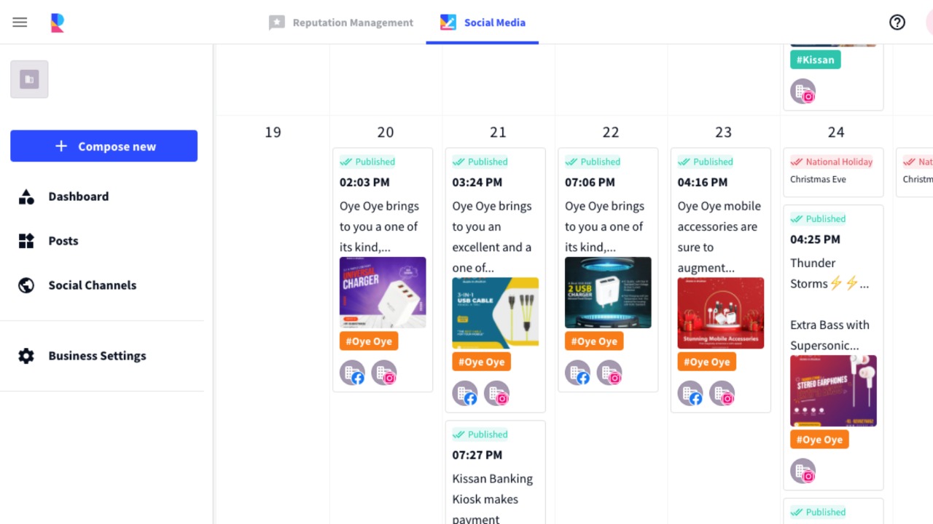Viewport: 933px width, 524px height.
Task: Click Instagram channel icon on 03:24 PM post
Action: [x=497, y=394]
